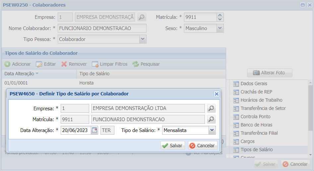The width and height of the screenshot is (314, 171).
Task: Decrease Matrícula with the down spinner
Action: click(220, 19)
